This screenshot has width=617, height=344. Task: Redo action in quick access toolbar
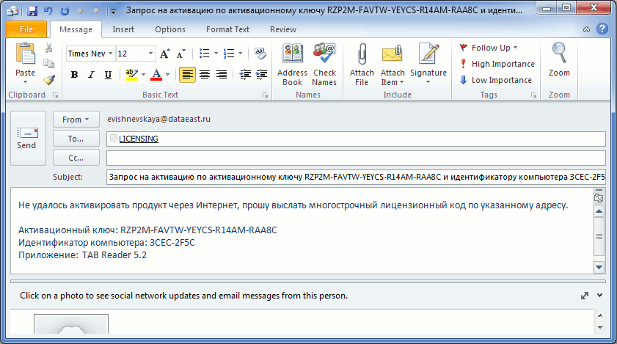pos(65,11)
